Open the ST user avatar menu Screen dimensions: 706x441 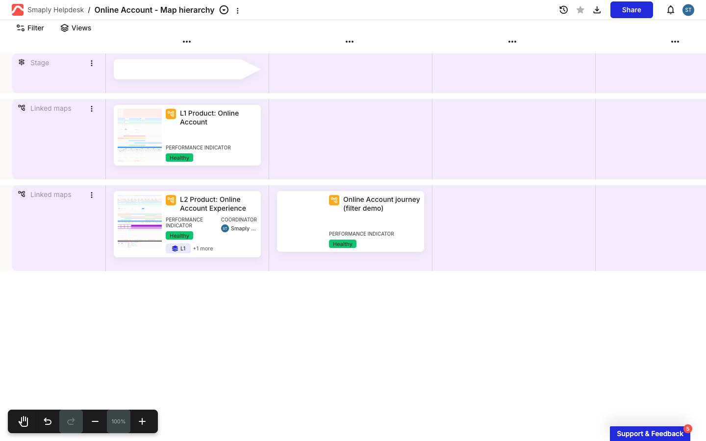688,10
